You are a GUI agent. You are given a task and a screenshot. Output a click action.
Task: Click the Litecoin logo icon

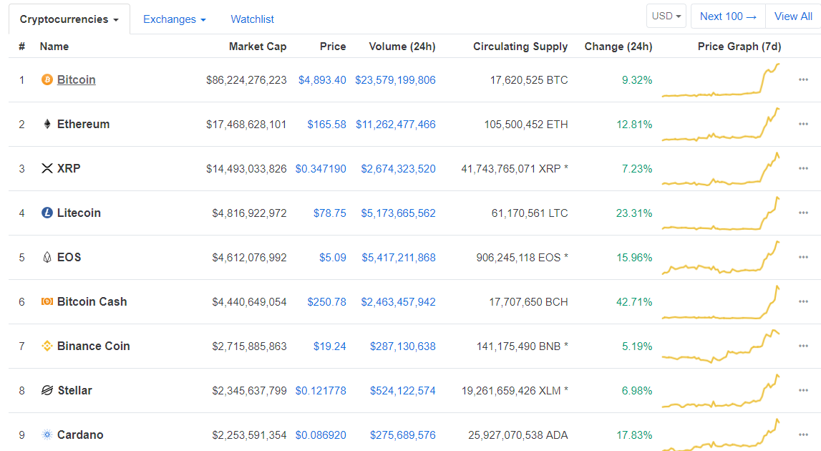coord(47,213)
